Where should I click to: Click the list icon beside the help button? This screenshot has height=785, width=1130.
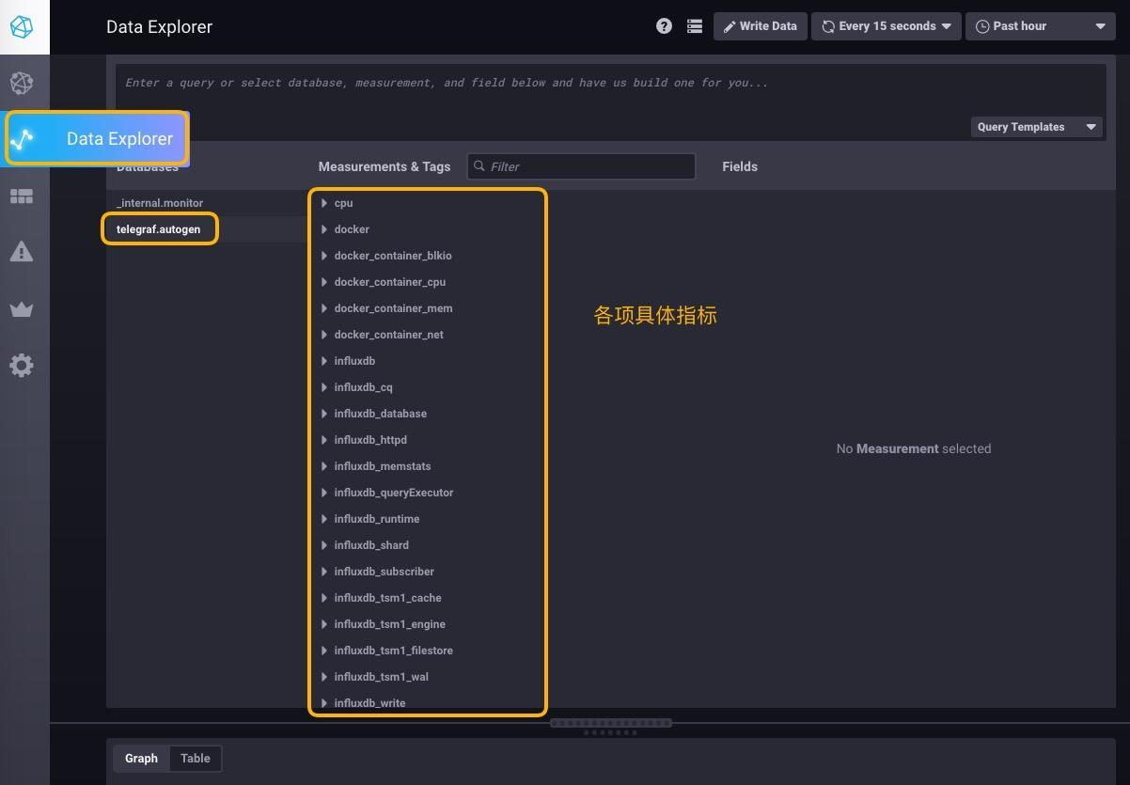click(695, 25)
